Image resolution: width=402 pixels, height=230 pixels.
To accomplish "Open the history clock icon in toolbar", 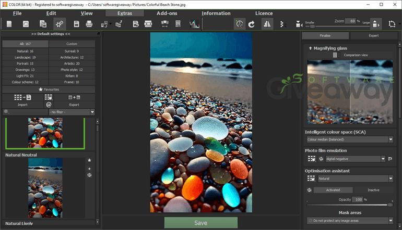I will tap(26, 24).
